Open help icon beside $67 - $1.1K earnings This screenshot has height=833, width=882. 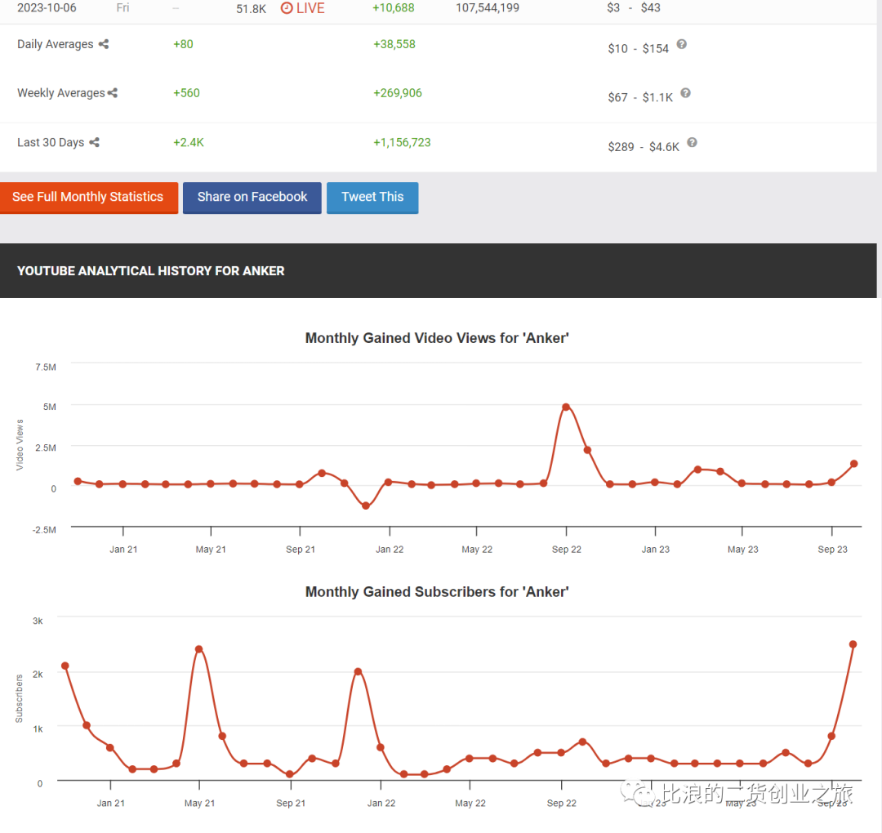(685, 93)
